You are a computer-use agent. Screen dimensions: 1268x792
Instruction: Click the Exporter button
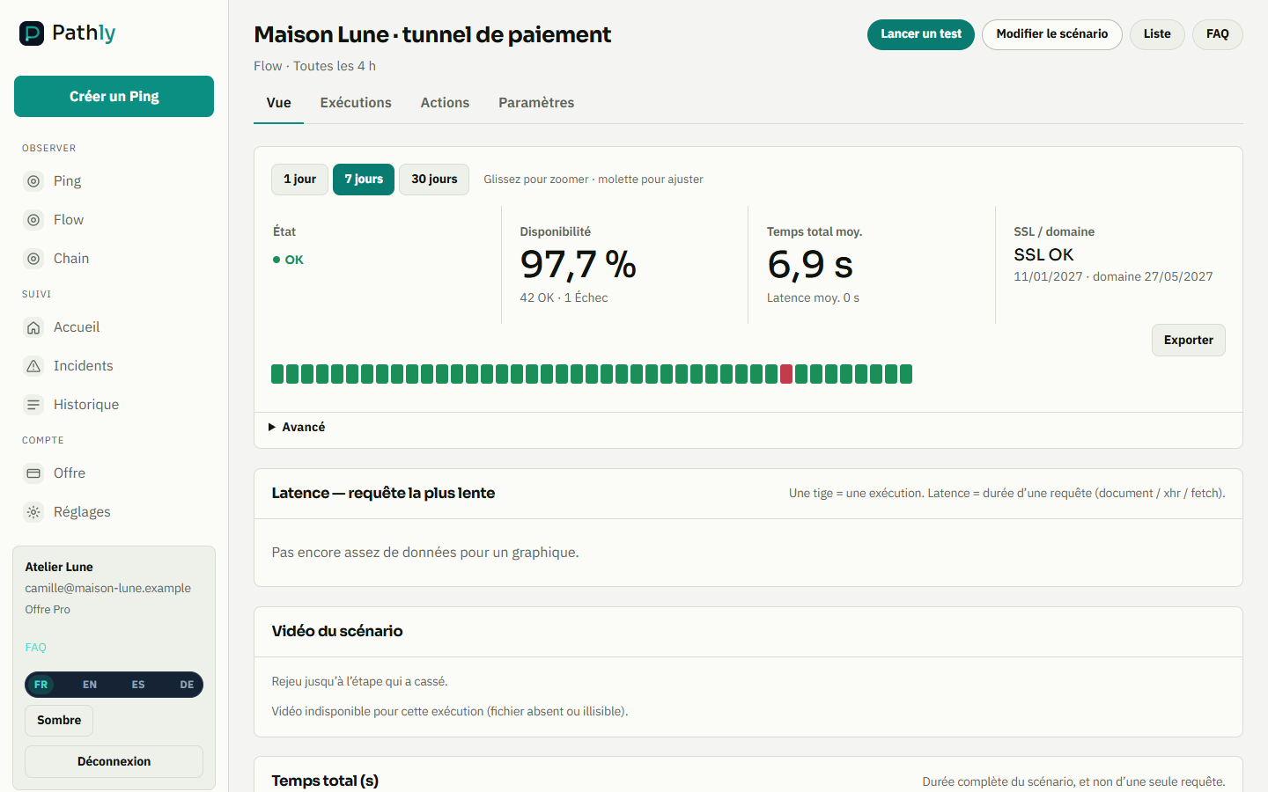tap(1189, 341)
